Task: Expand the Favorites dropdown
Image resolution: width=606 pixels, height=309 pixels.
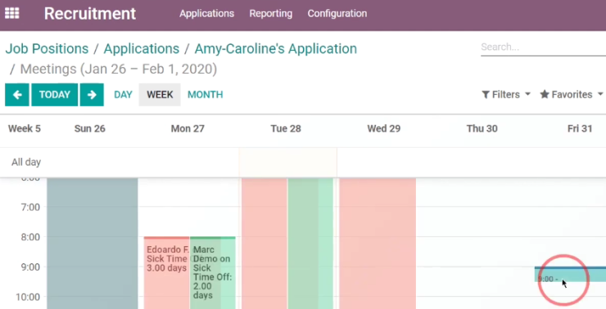Action: point(572,95)
